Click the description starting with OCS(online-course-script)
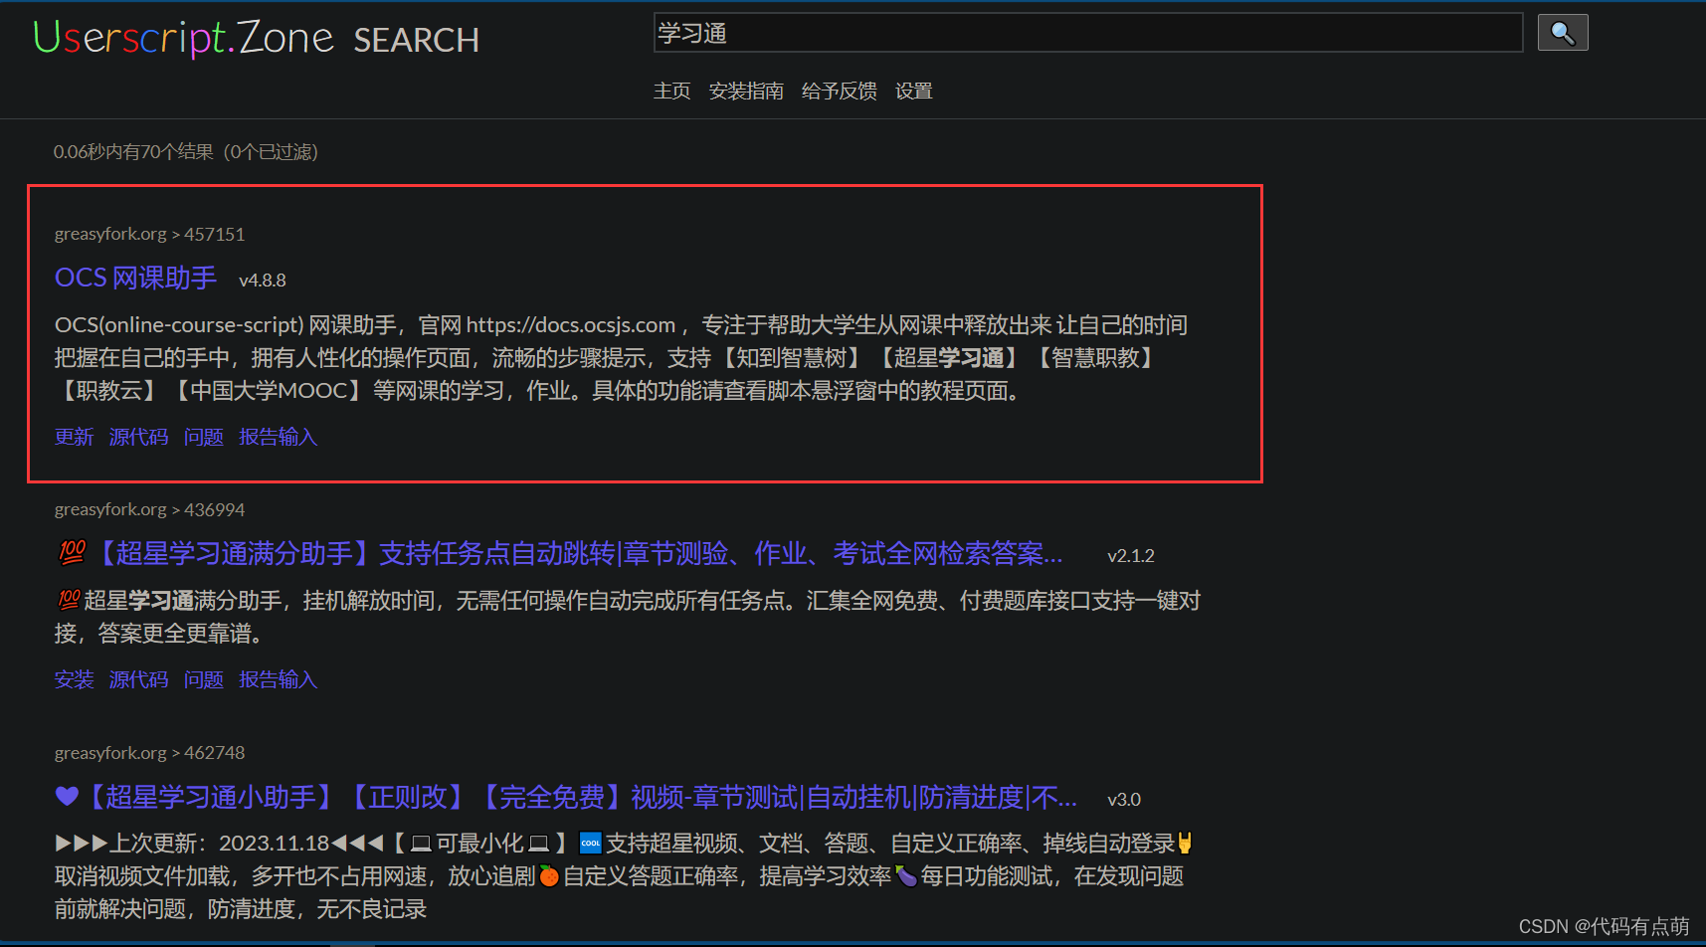The width and height of the screenshot is (1706, 947). click(x=621, y=358)
